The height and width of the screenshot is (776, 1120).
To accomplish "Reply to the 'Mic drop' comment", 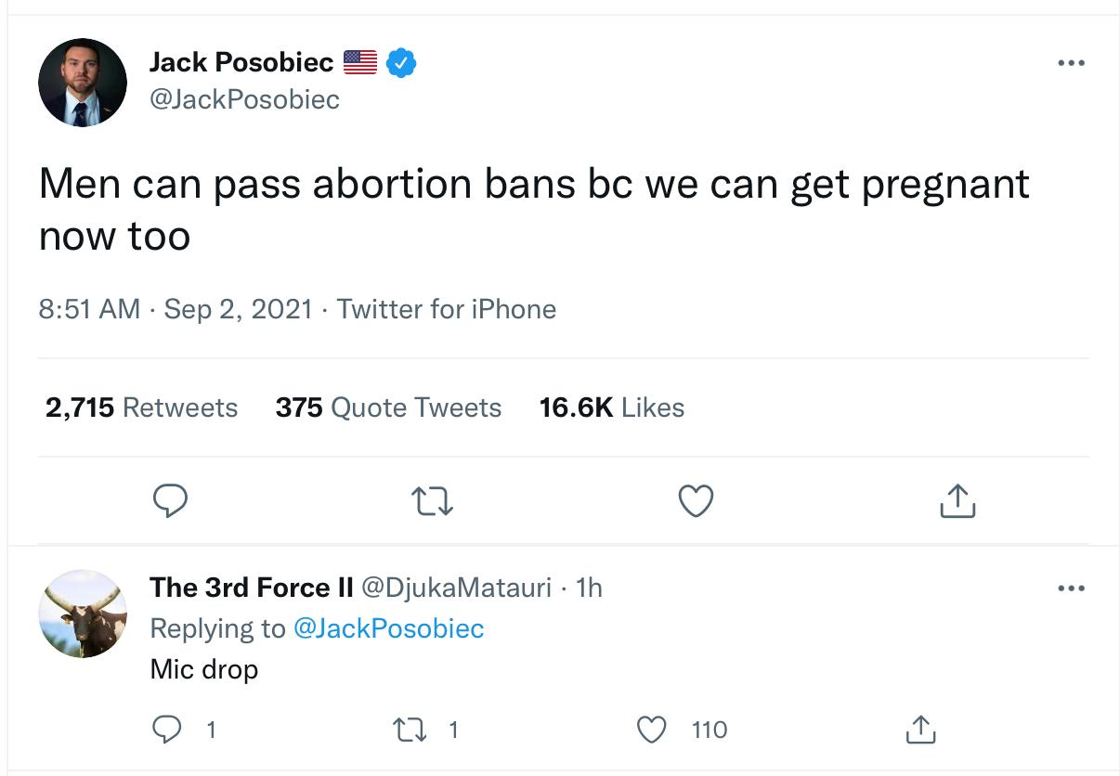I will pos(170,731).
